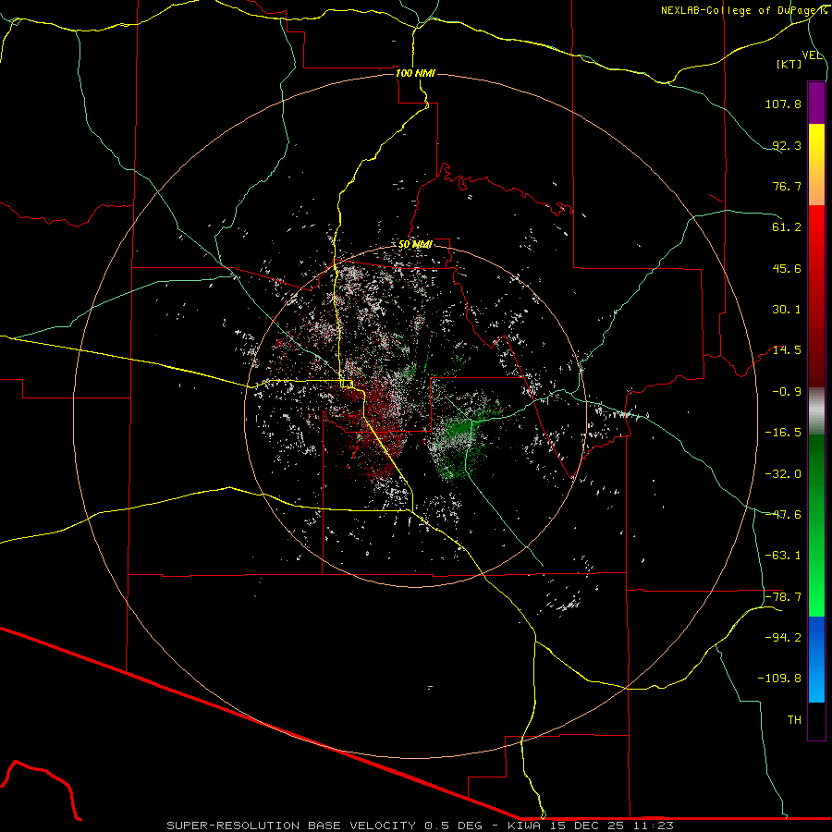
Task: Click the gray near-zero segment of the color bar
Action: [816, 411]
